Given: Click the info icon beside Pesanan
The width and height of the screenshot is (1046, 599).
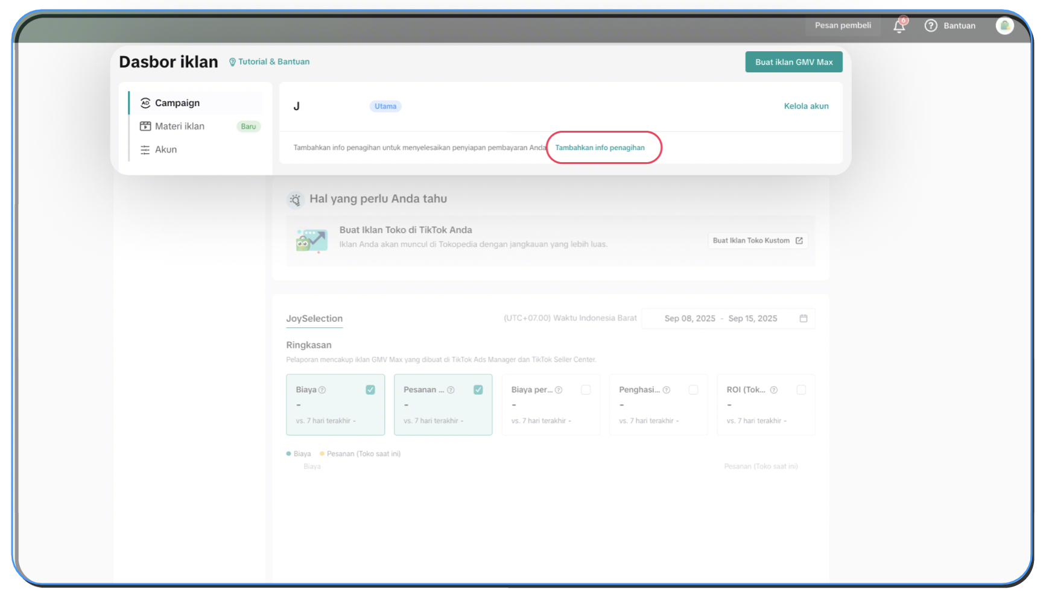Looking at the screenshot, I should (x=451, y=390).
